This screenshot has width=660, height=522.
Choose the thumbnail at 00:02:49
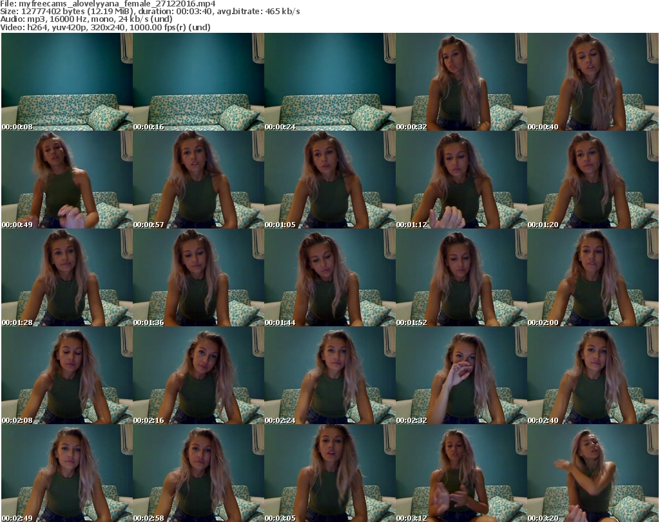(x=67, y=473)
